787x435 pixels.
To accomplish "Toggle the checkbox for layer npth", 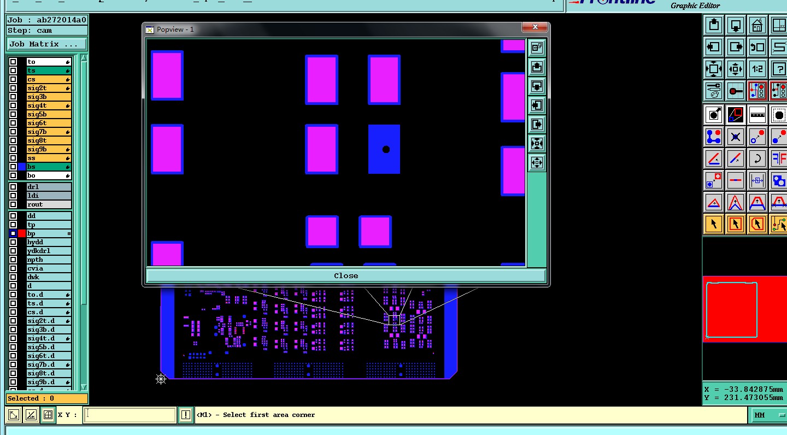I will coord(13,260).
